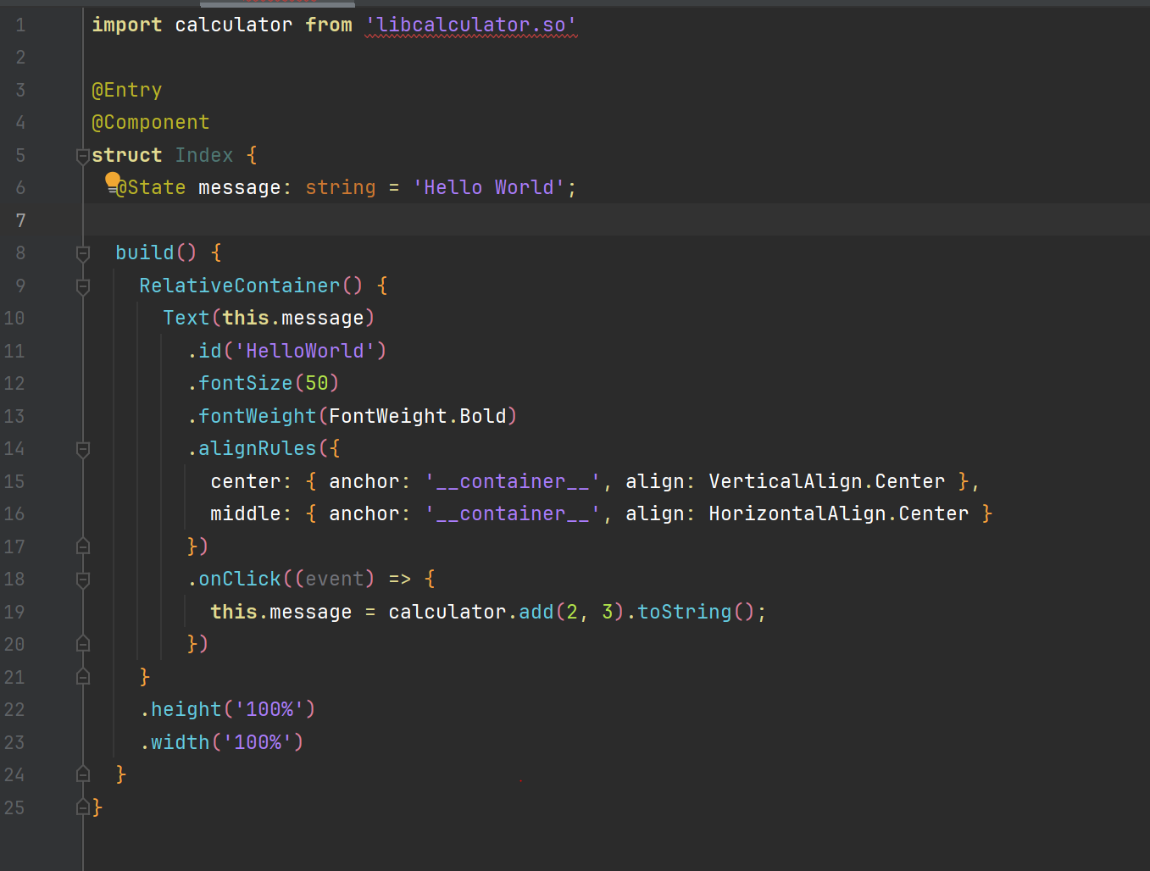
Task: Click the word calculator in the import line
Action: coord(234,25)
